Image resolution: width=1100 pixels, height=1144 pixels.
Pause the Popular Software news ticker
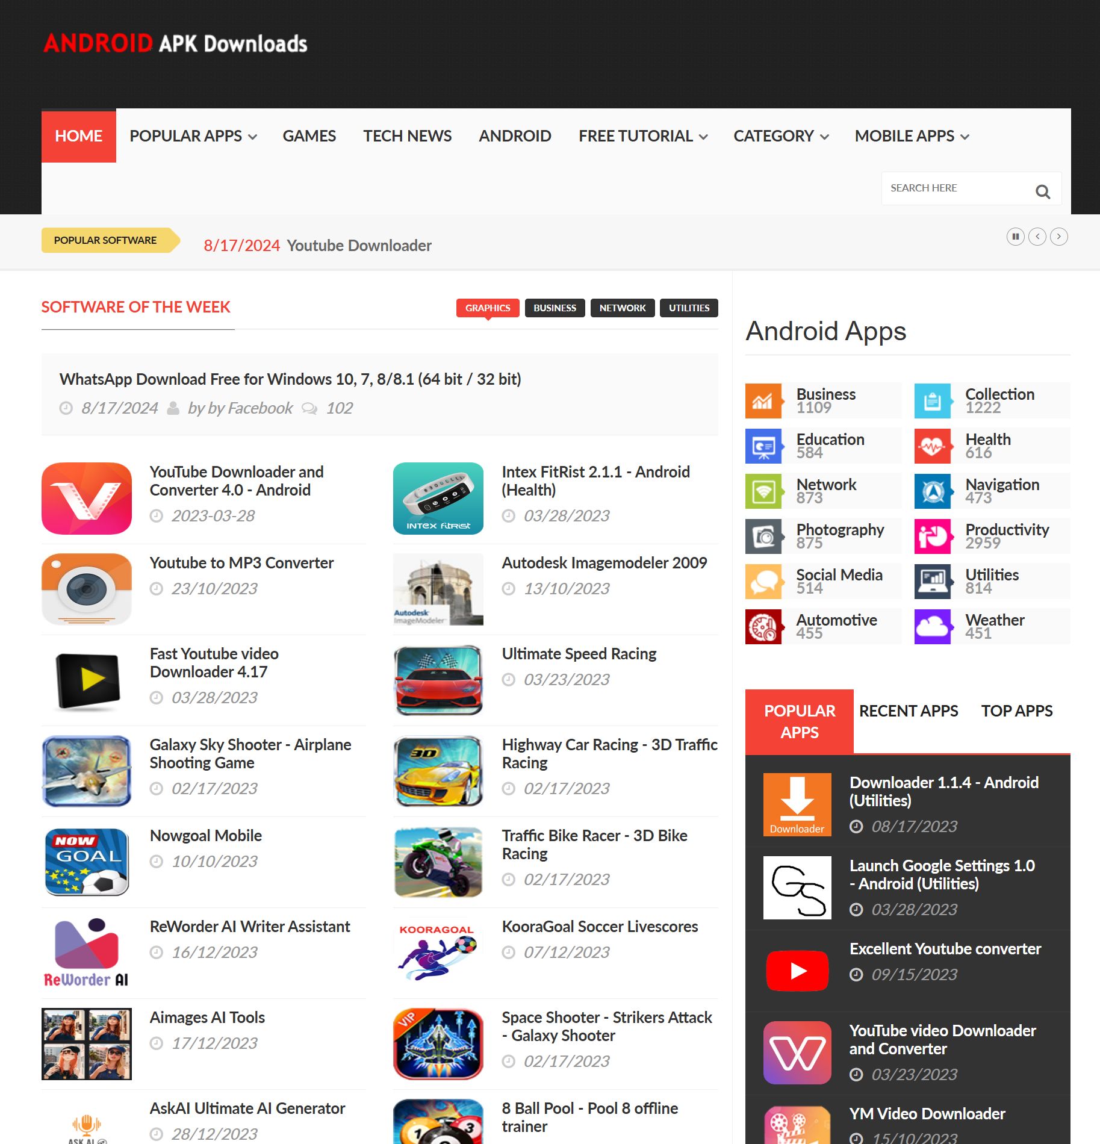[1016, 237]
